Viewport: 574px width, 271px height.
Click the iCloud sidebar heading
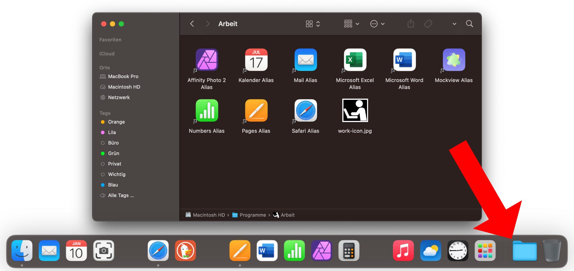coord(107,54)
